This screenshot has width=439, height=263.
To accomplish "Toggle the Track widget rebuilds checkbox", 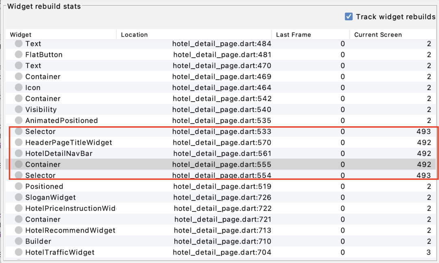I will click(348, 17).
